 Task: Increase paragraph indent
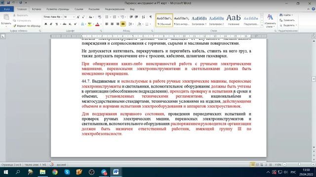tap(136, 17)
